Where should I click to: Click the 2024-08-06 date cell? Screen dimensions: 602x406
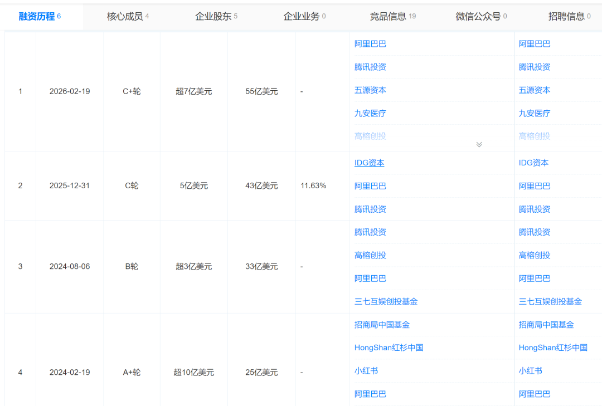point(70,267)
